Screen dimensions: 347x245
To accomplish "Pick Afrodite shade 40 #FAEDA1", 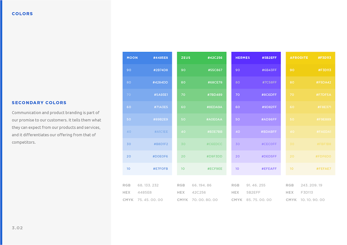I will pos(310,132).
